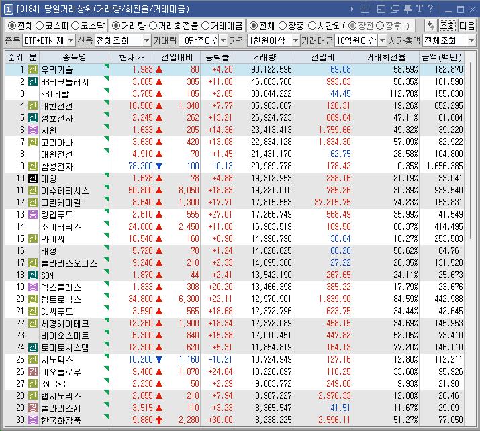This screenshot has height=431, width=480.
Task: Click the teal 신 badge in SDN row
Action: coord(33,275)
